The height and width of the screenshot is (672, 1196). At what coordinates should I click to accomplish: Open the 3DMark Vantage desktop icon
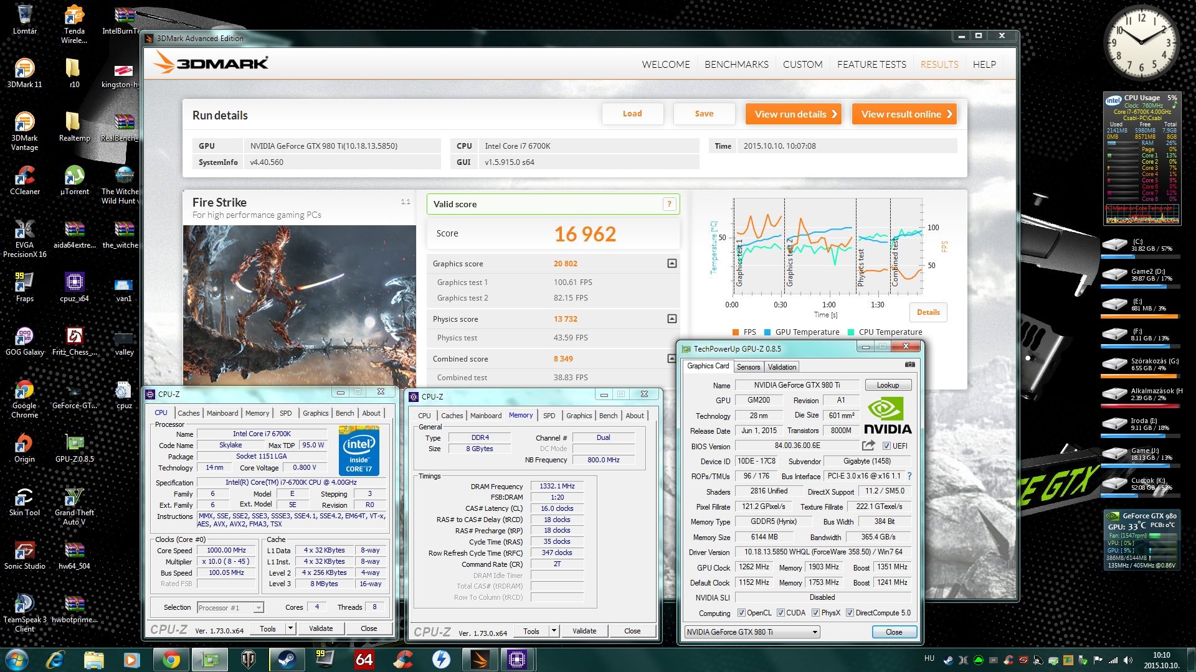[24, 131]
